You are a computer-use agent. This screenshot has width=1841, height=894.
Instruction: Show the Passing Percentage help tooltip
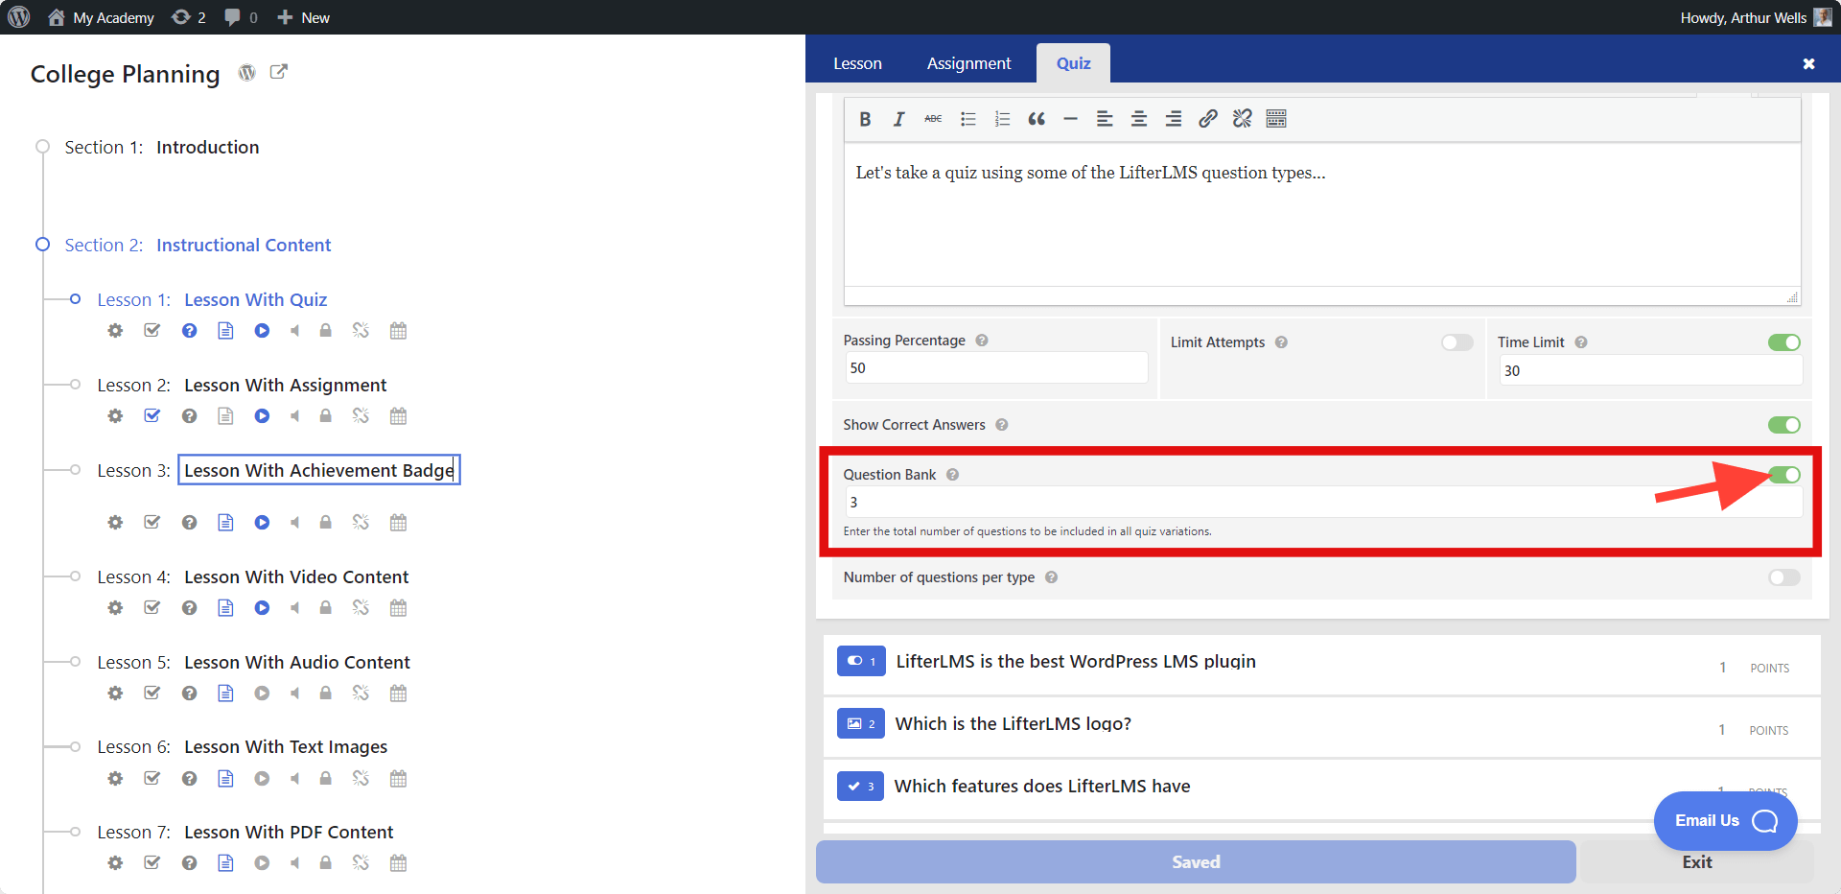coord(982,341)
